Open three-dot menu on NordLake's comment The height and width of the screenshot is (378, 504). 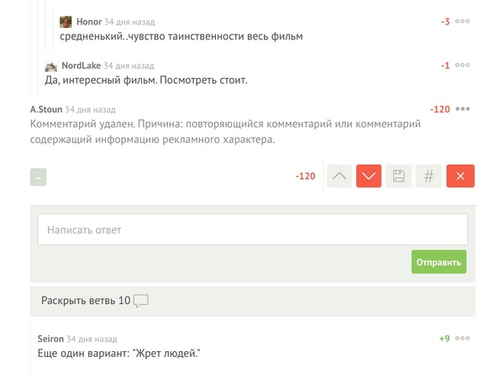pos(463,65)
